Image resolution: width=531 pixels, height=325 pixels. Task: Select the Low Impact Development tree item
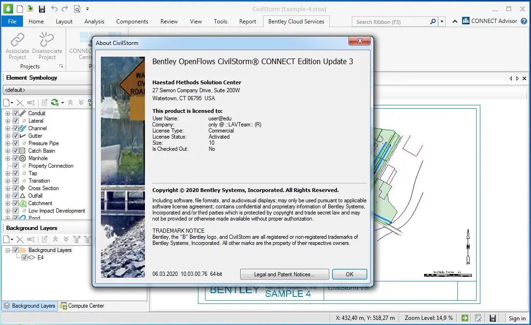[57, 211]
